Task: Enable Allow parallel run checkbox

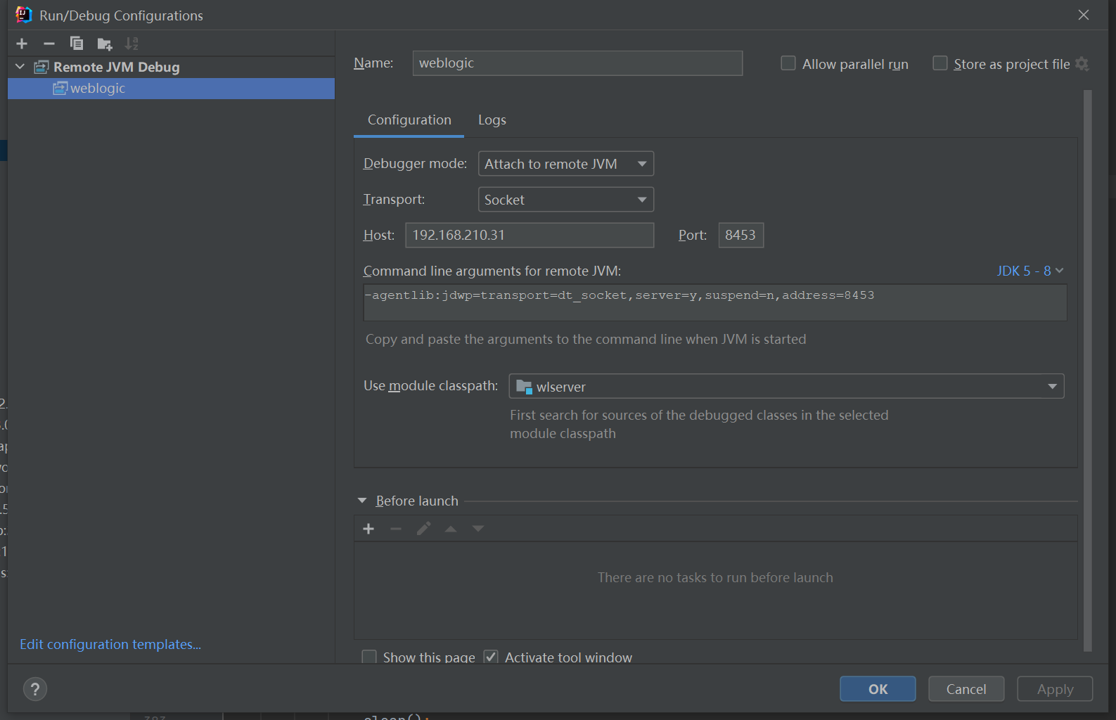Action: (788, 64)
